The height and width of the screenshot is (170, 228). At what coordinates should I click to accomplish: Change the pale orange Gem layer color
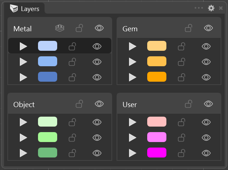(157, 46)
